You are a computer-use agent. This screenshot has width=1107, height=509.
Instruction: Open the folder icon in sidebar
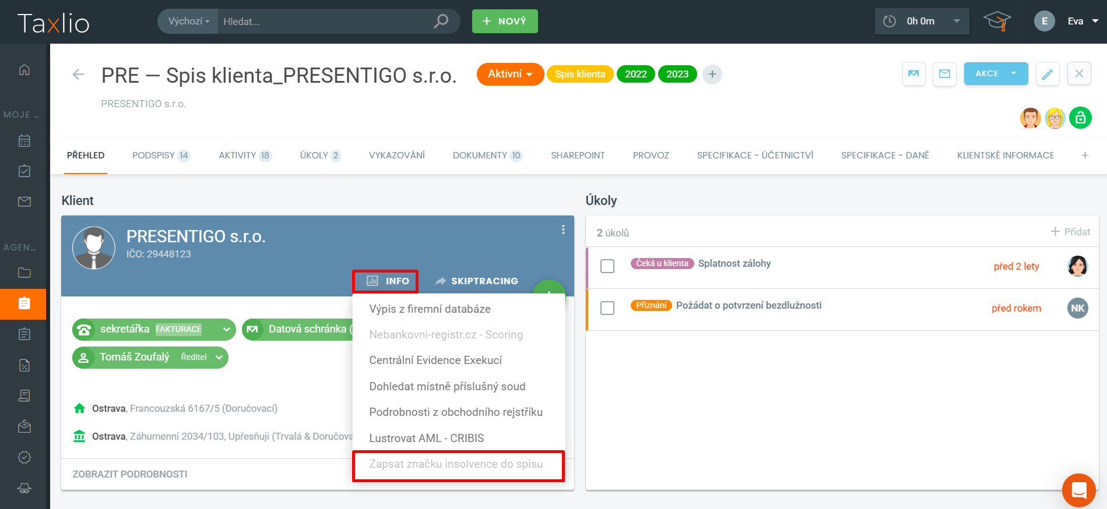[x=24, y=273]
